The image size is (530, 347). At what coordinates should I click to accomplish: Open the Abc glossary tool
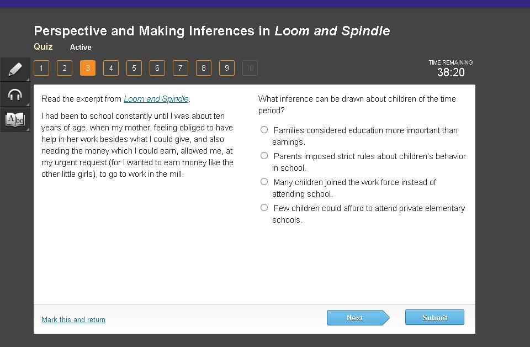(x=15, y=119)
